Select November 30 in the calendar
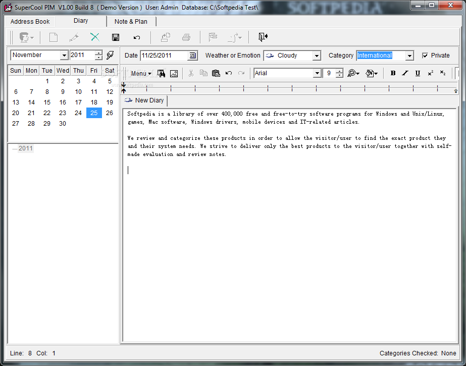466x366 pixels. point(63,124)
